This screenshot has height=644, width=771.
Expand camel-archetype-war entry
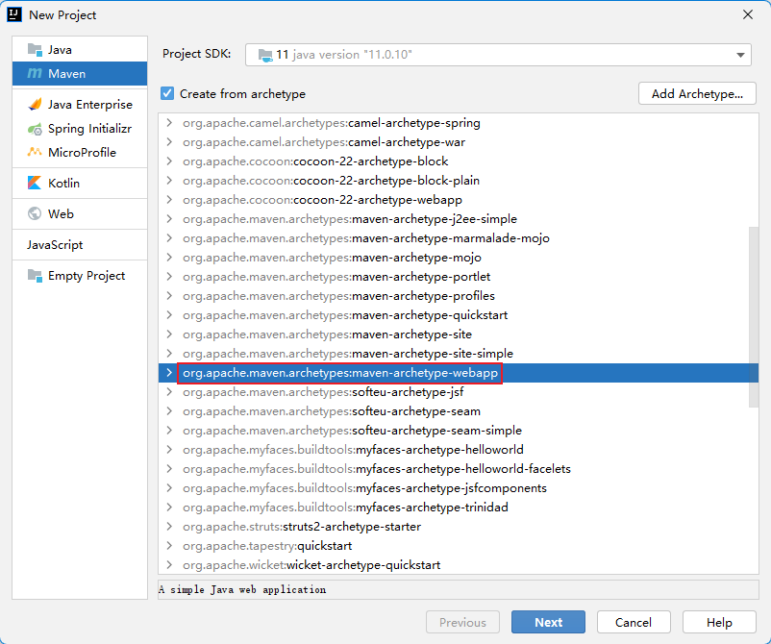coord(169,141)
